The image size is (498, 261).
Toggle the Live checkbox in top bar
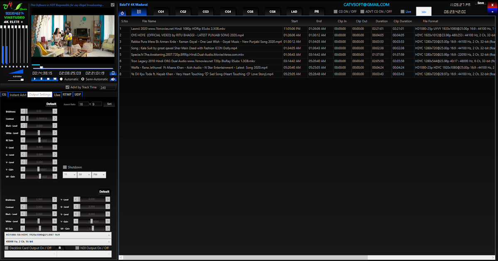403,12
